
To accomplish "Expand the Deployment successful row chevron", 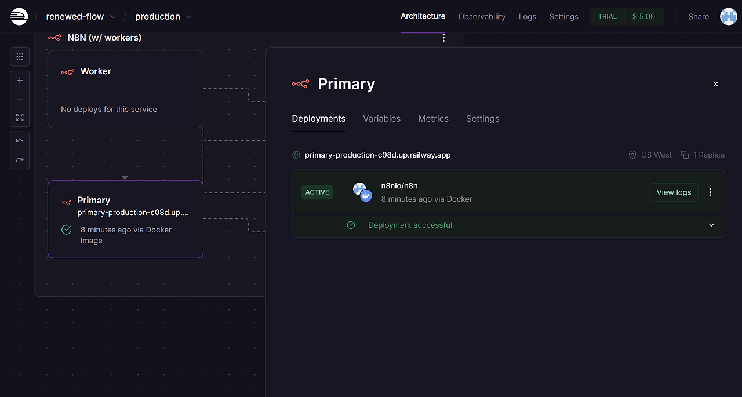I will click(x=711, y=225).
